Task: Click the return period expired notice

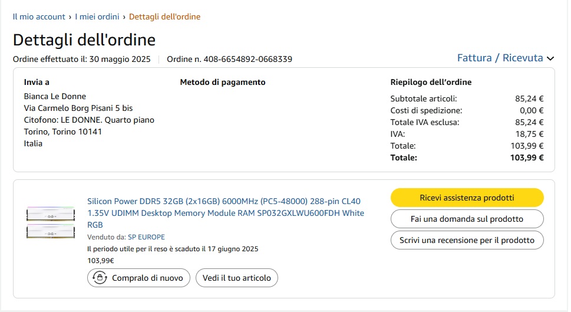Action: 172,249
